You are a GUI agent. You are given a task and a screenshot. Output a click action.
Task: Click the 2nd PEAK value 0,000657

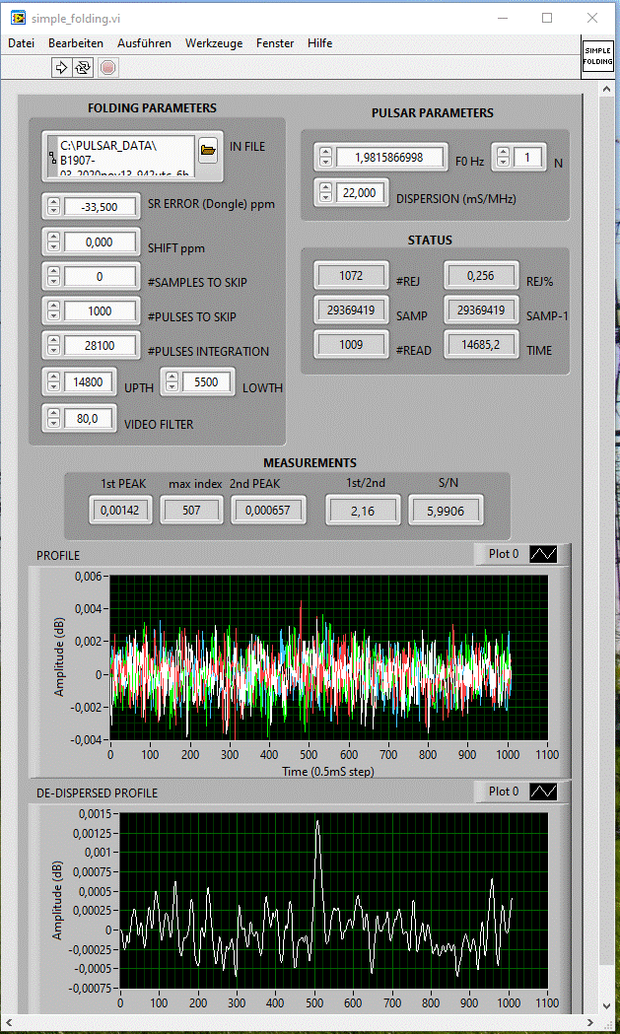268,510
